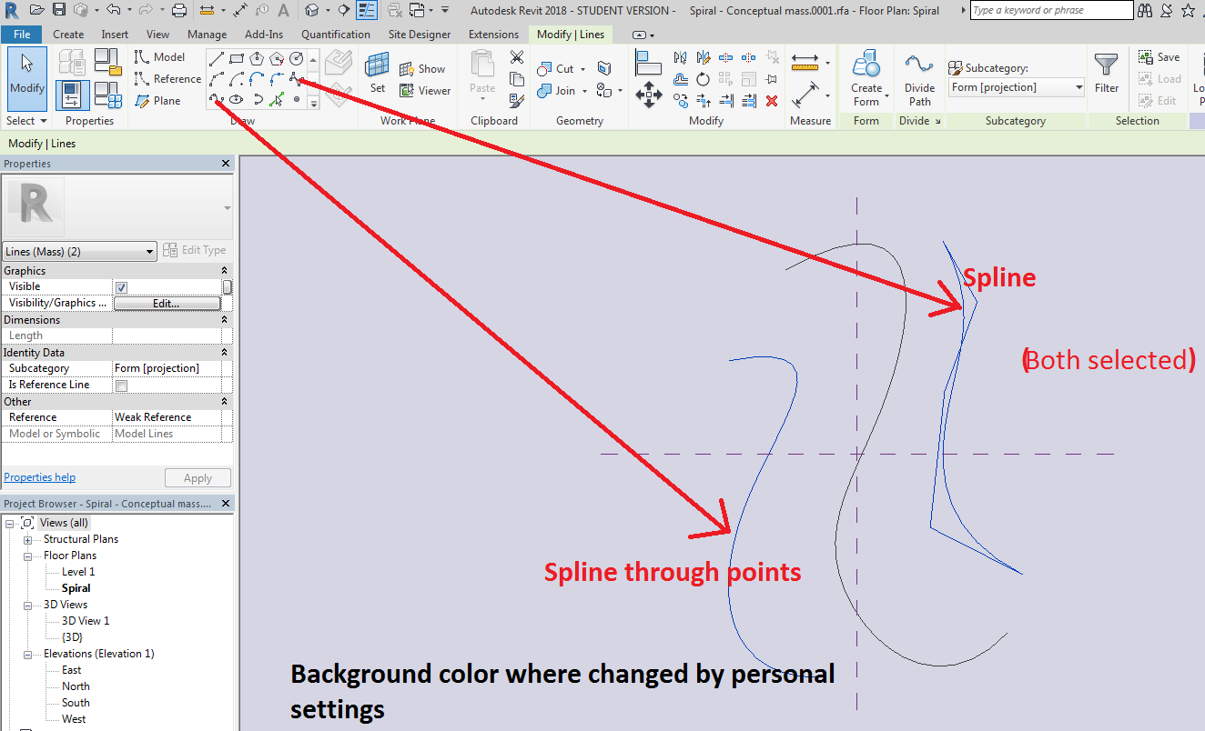The image size is (1205, 731).
Task: Save the selection set
Action: (1159, 57)
